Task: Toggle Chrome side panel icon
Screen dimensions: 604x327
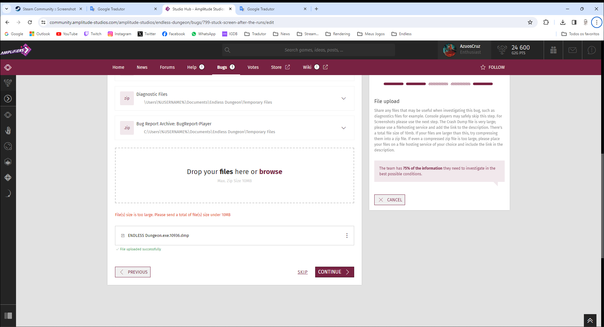Action: [574, 22]
